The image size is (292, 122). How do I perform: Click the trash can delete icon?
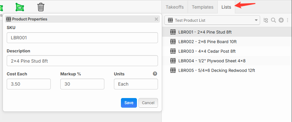click(41, 7)
